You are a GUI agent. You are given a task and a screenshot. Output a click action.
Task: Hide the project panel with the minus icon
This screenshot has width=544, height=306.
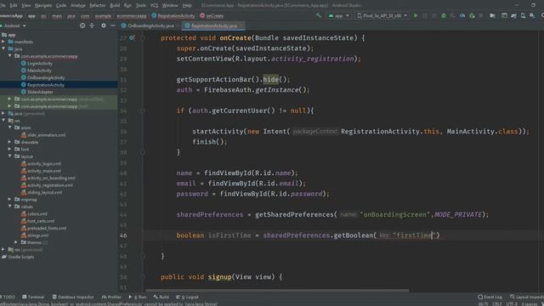(113, 25)
